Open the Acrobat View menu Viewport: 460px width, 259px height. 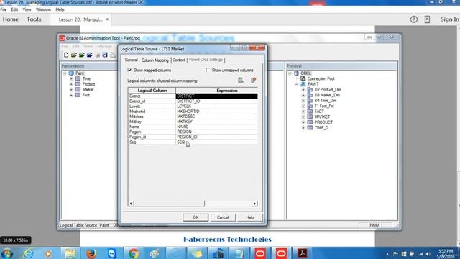27,9
